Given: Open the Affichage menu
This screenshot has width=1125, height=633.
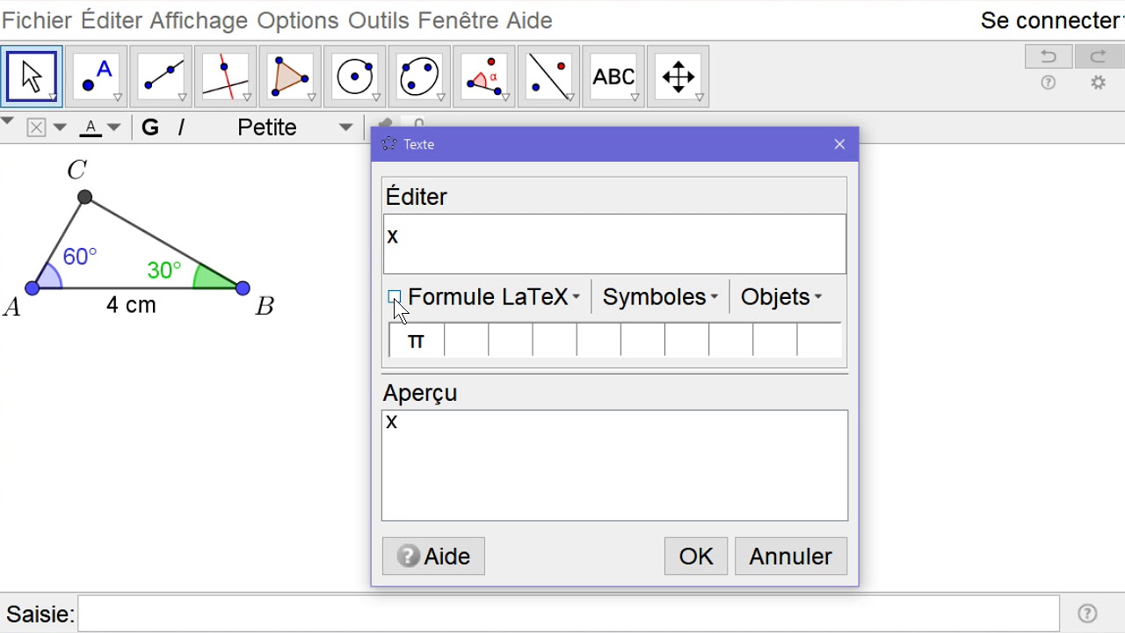Looking at the screenshot, I should click(x=199, y=19).
